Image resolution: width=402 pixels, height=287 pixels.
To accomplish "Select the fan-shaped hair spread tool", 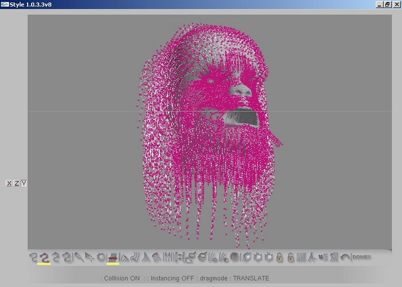I will (146, 257).
